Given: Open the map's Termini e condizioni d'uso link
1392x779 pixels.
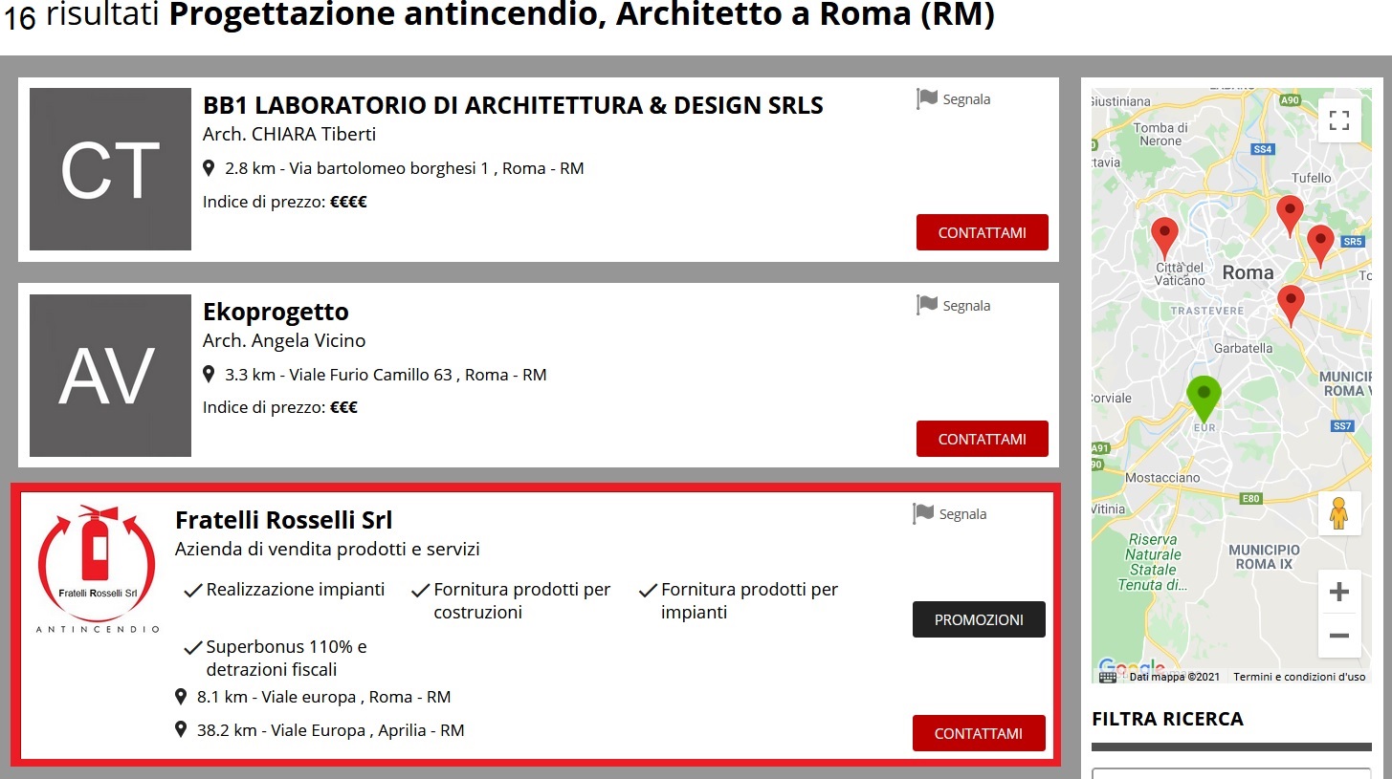Looking at the screenshot, I should [1299, 677].
